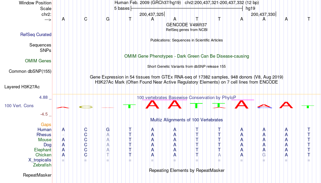
Task: Click the 5 bases scale bar
Action: pos(187,8)
